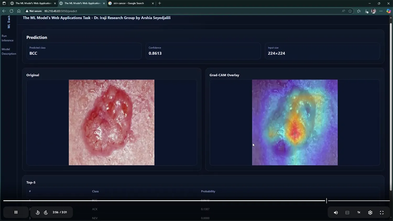
Task: Open Run Inference in the sidebar
Action: (x=7, y=38)
